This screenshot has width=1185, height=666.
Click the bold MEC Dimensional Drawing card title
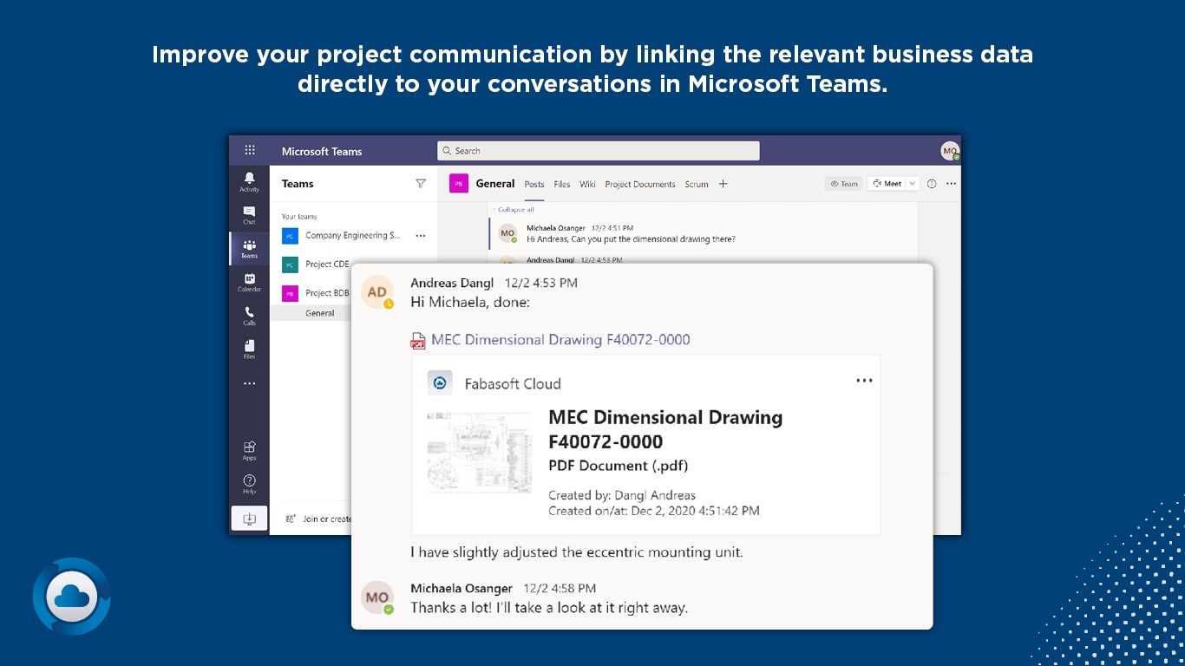pos(665,429)
